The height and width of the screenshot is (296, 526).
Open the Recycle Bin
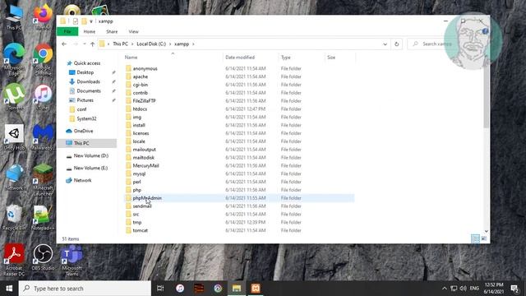tap(14, 217)
